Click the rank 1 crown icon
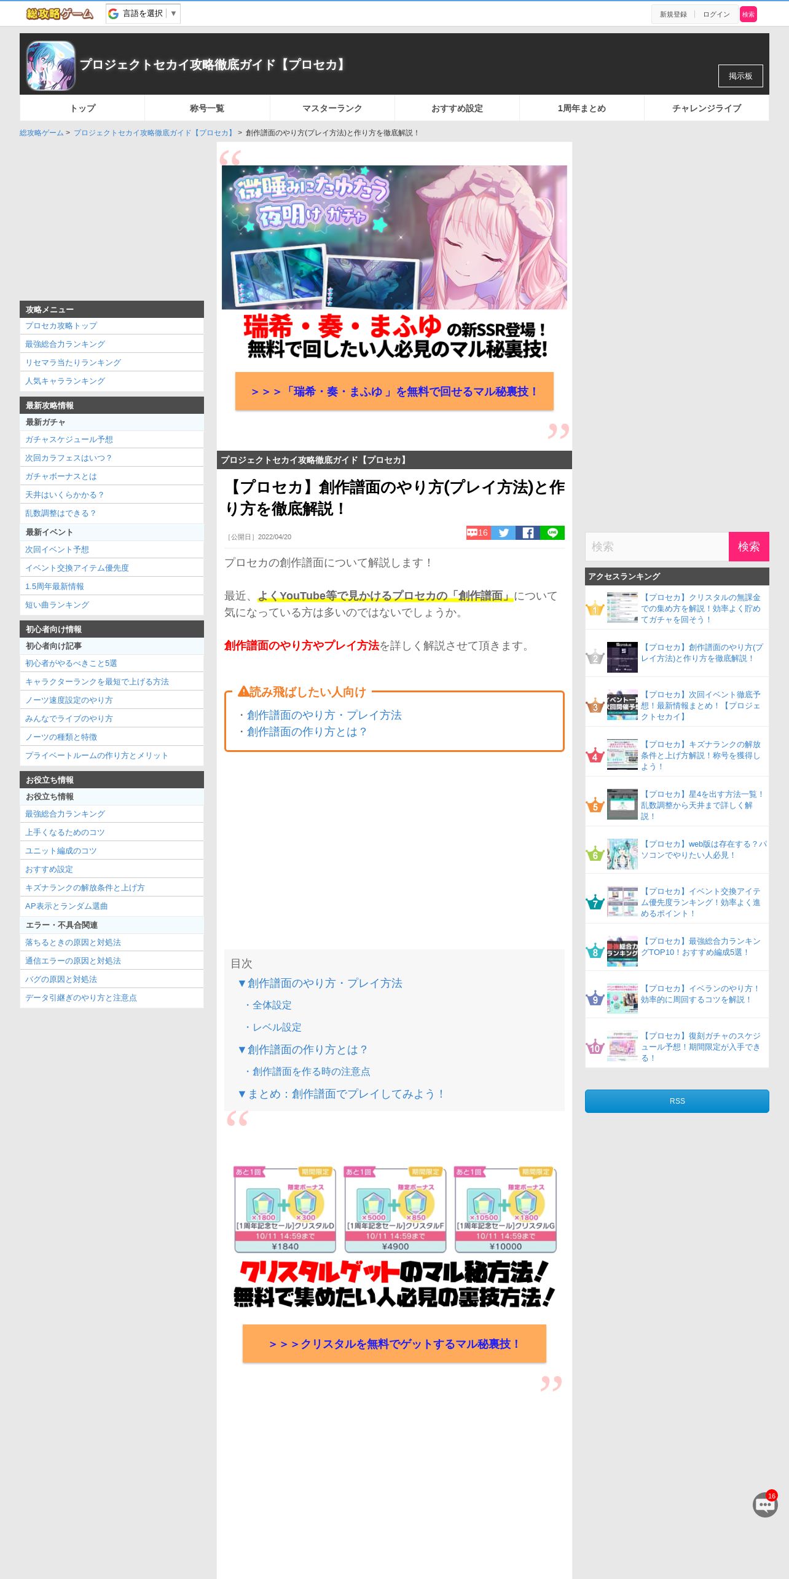 pos(595,609)
